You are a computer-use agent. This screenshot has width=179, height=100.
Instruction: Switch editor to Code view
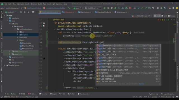click(x=157, y=16)
